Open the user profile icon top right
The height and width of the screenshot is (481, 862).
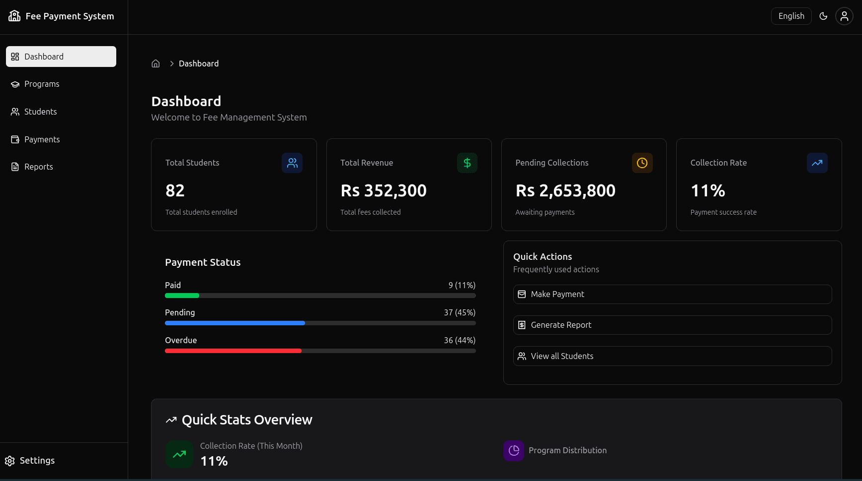click(x=844, y=16)
